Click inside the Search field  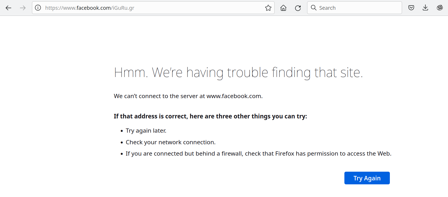tap(354, 8)
